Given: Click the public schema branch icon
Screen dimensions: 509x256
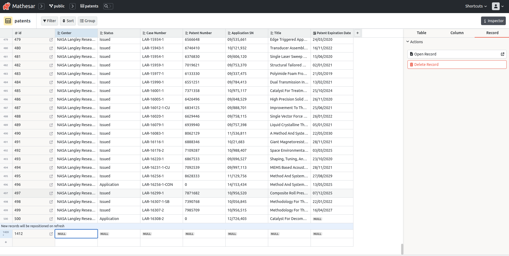Looking at the screenshot, I should pos(51,6).
